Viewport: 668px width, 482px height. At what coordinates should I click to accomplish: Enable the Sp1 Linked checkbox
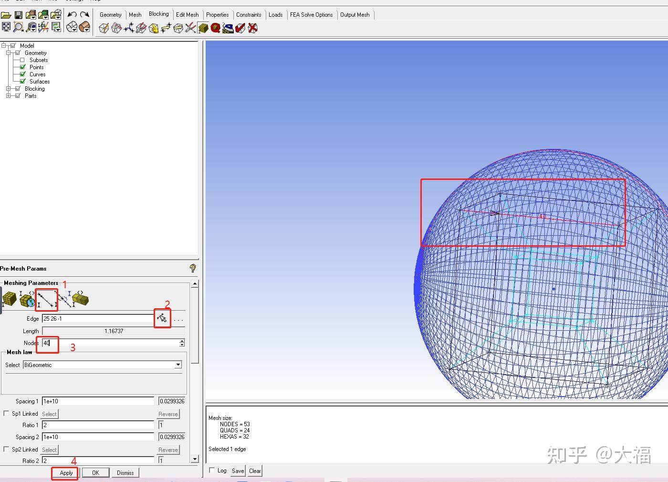[6, 413]
